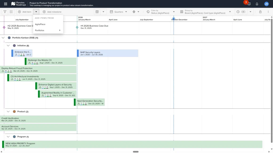
Task: Click the Initiative color dot
Action: (x=14, y=45)
